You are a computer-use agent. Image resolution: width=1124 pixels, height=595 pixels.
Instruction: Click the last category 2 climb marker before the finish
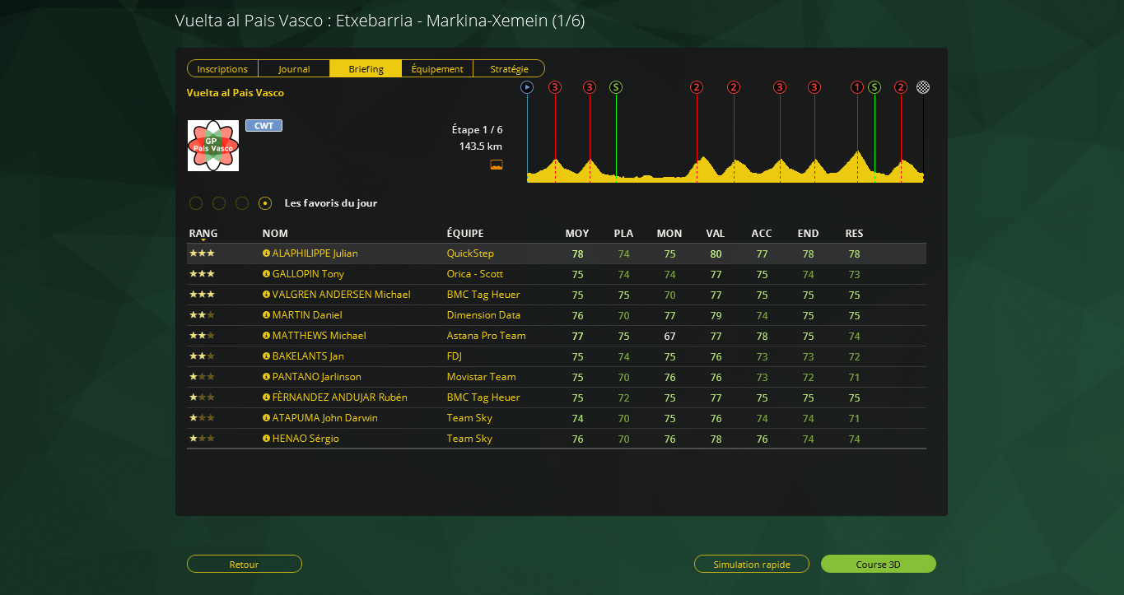click(x=901, y=87)
